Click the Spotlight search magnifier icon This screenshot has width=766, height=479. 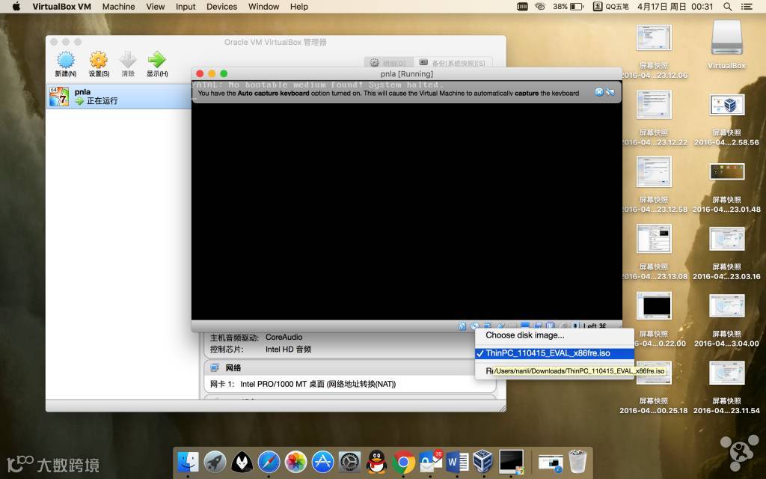pyautogui.click(x=727, y=6)
